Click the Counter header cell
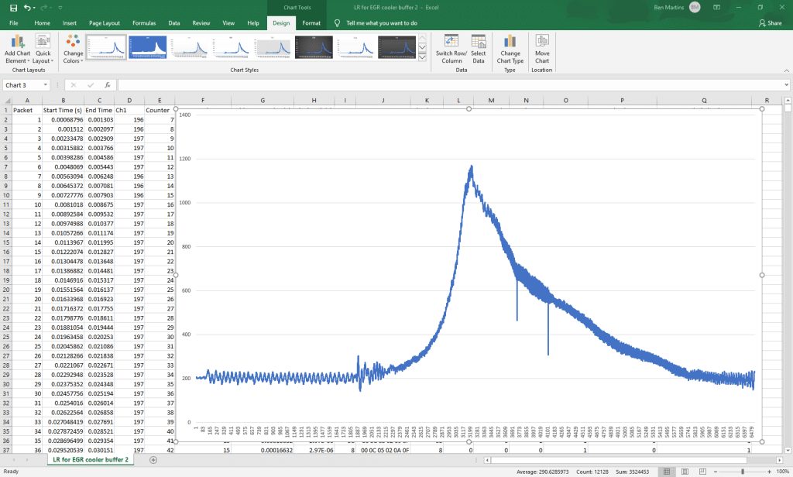Screen dimensions: 793x477 pyautogui.click(x=160, y=110)
